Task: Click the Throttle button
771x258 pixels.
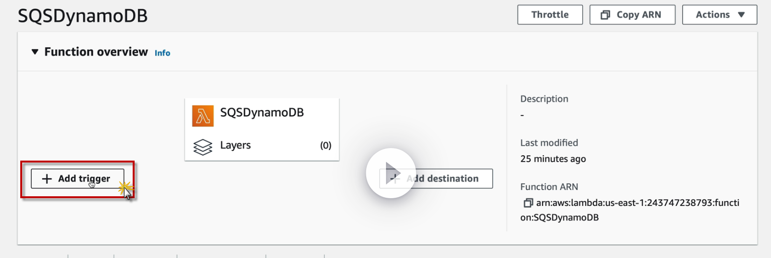Action: (550, 15)
